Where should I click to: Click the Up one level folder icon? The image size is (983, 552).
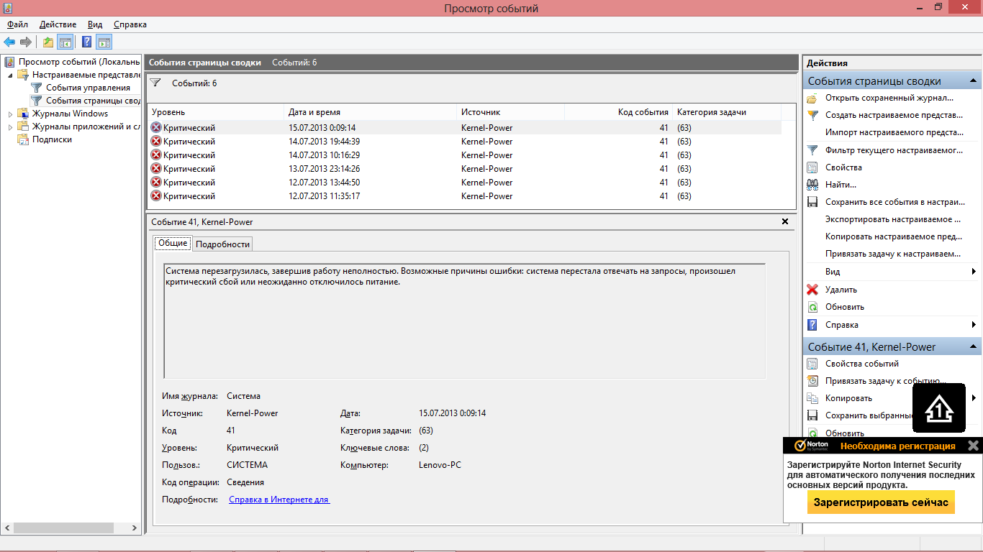(48, 42)
